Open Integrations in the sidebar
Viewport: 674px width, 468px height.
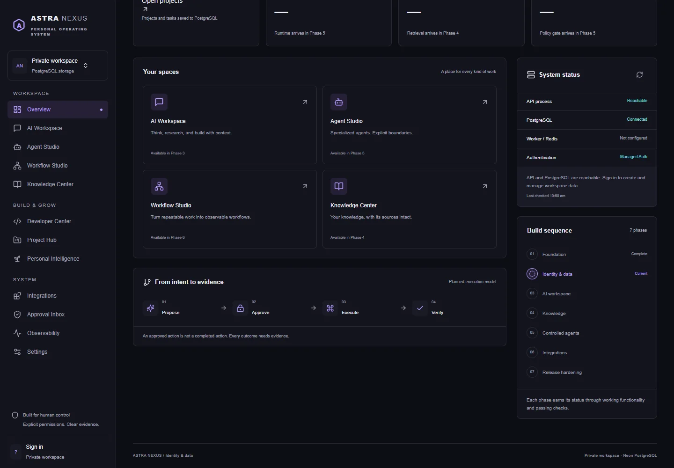point(58,296)
